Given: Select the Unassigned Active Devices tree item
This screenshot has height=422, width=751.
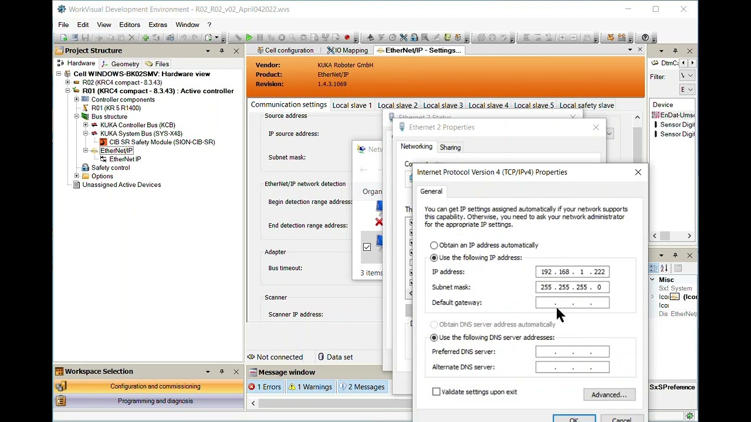Looking at the screenshot, I should [121, 185].
